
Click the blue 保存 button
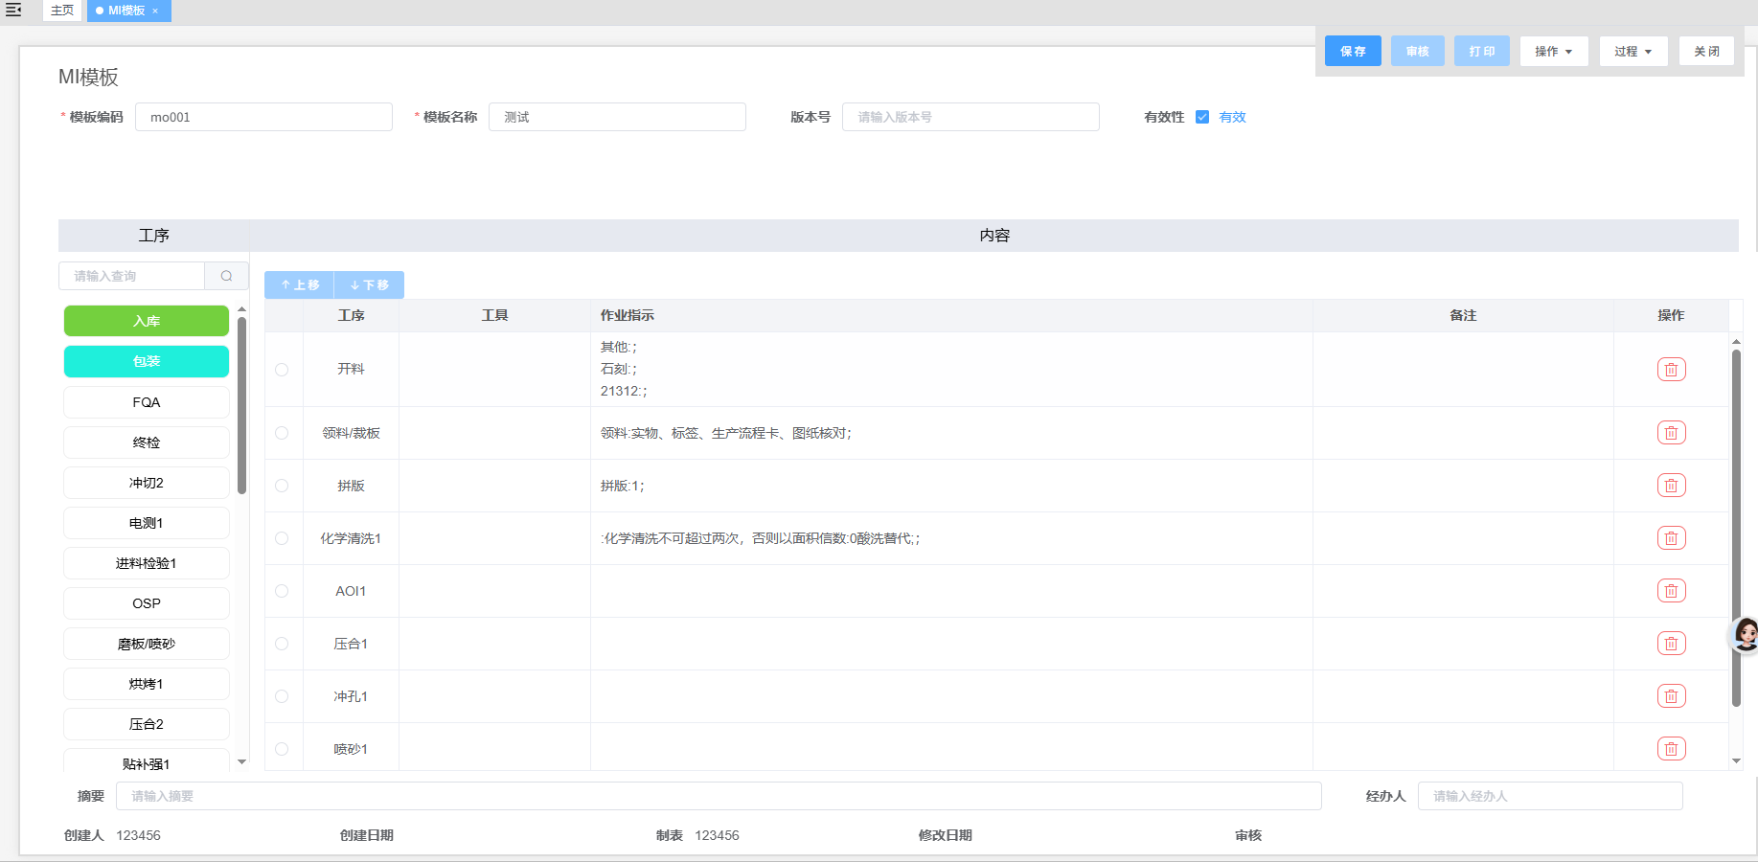tap(1352, 52)
